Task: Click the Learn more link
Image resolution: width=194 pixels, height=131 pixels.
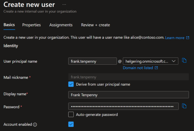Action: click(175, 38)
